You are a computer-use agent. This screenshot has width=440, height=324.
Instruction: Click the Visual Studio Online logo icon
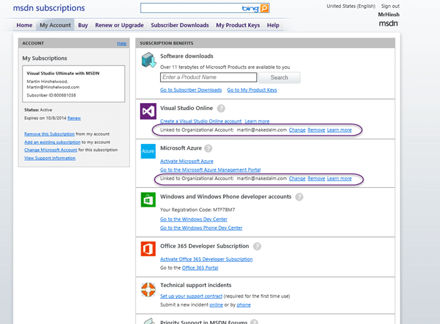(148, 111)
